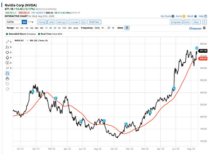Click the Compare button
Viewport: 211px width, 160px height.
[x=73, y=22]
